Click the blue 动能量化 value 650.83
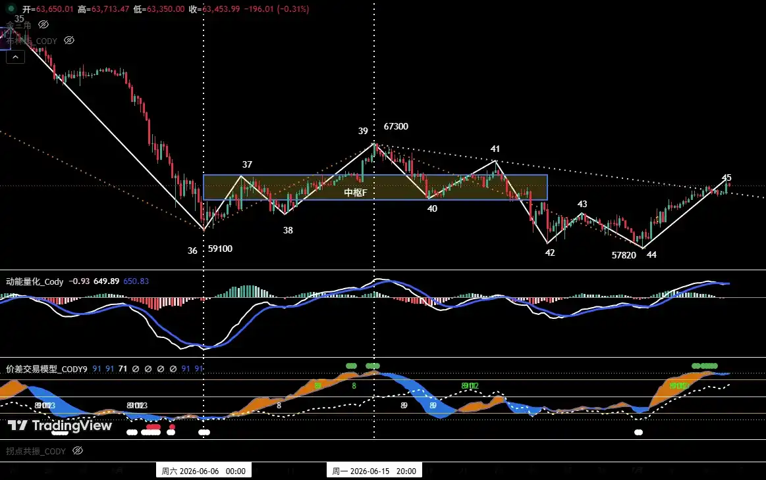 [136, 281]
